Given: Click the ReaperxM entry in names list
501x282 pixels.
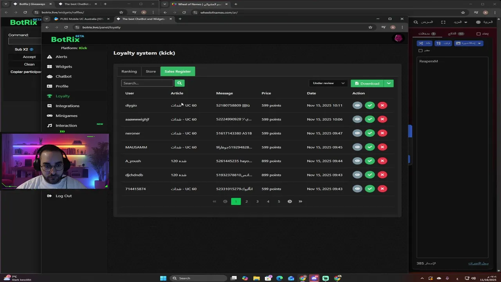Looking at the screenshot, I should (429, 61).
